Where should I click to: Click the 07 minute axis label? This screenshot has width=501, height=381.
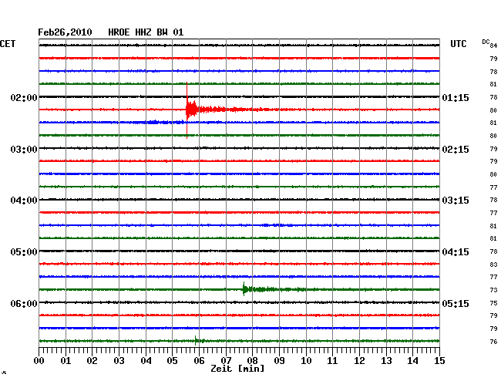pos(226,360)
